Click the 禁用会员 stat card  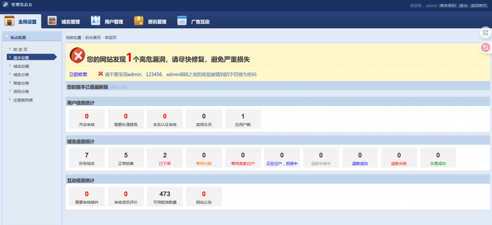click(204, 119)
